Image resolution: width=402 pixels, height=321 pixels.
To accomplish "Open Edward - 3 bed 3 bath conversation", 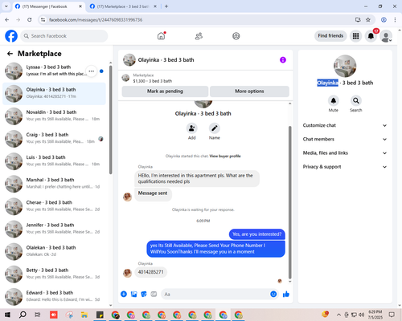I will (x=54, y=296).
